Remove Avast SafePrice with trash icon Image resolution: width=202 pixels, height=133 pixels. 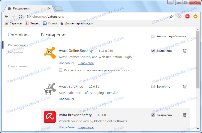pos(185,87)
